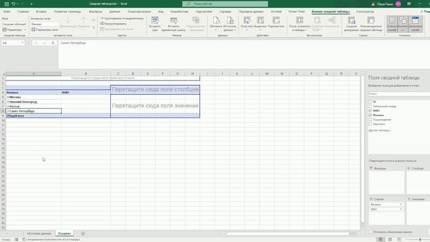This screenshot has height=242, width=430.
Task: Expand the Нижний Новгород row
Action: point(8,102)
